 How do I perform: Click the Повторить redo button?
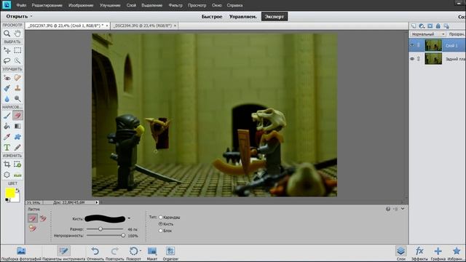(x=115, y=253)
